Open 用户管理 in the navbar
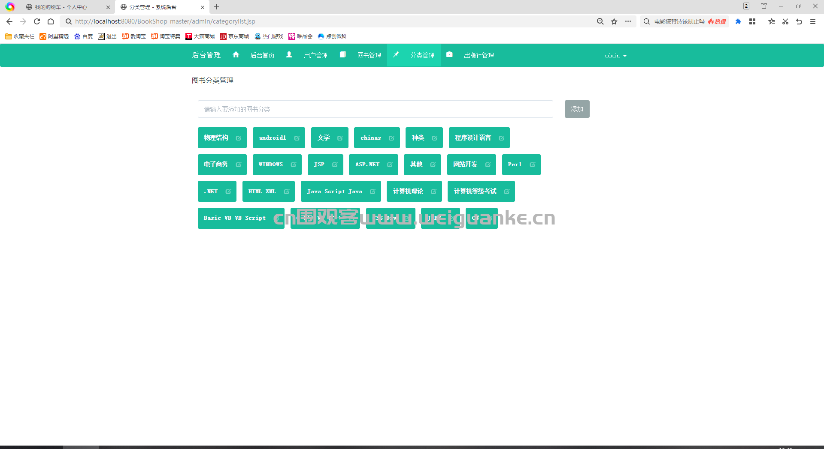The image size is (824, 449). [315, 56]
